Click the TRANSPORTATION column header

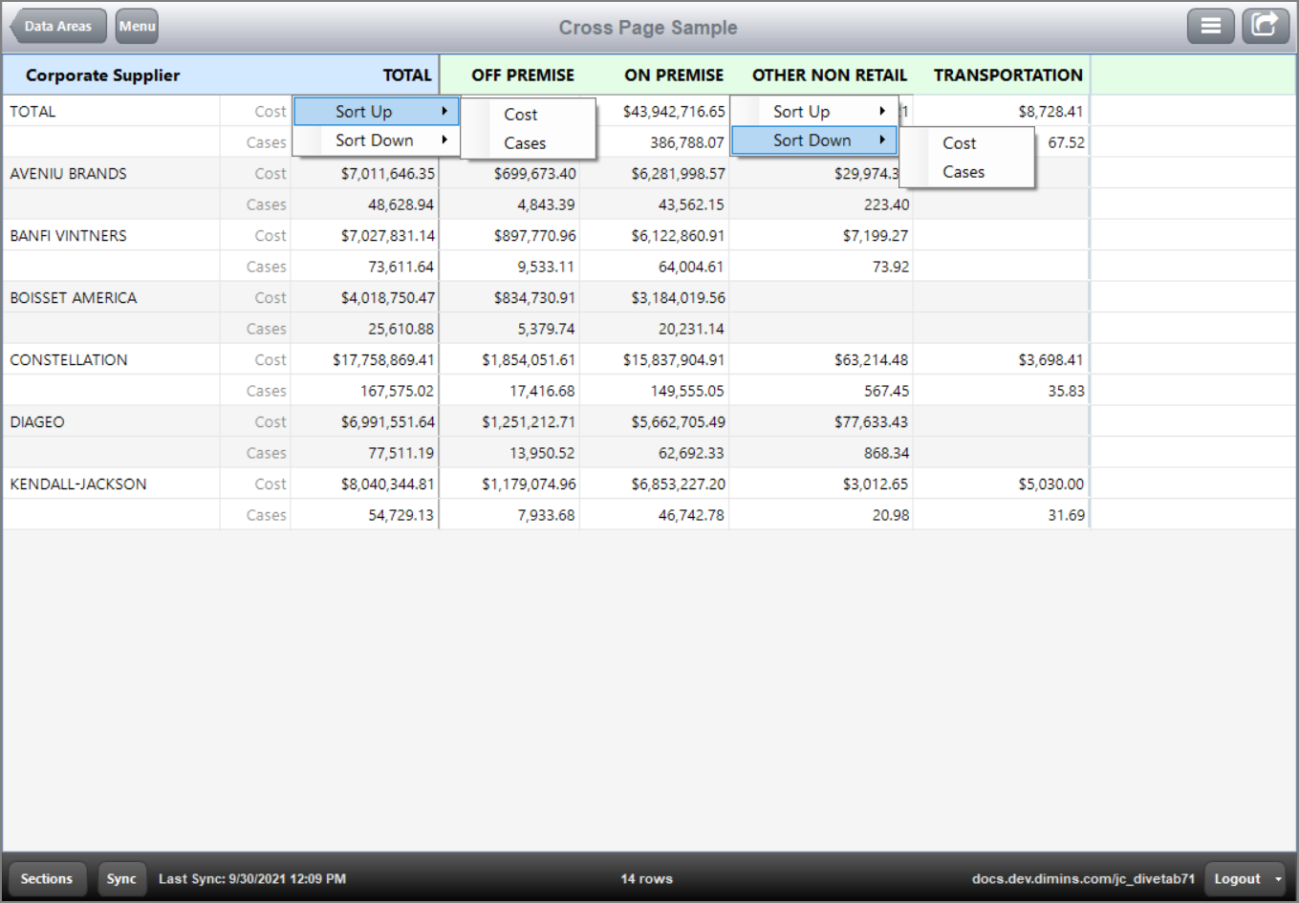coord(1008,75)
